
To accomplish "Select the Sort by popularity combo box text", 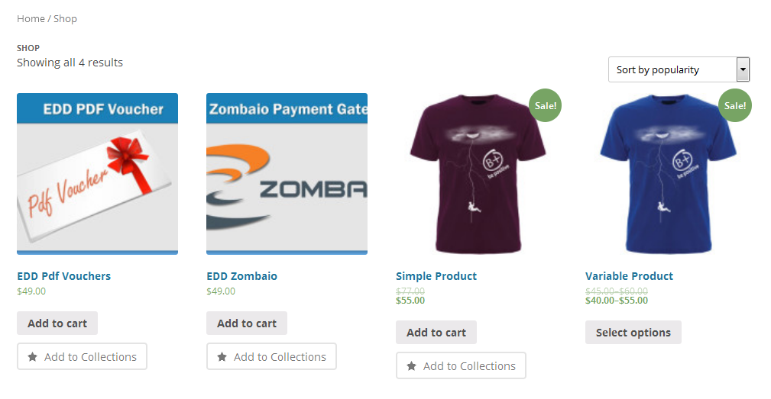I will point(657,69).
